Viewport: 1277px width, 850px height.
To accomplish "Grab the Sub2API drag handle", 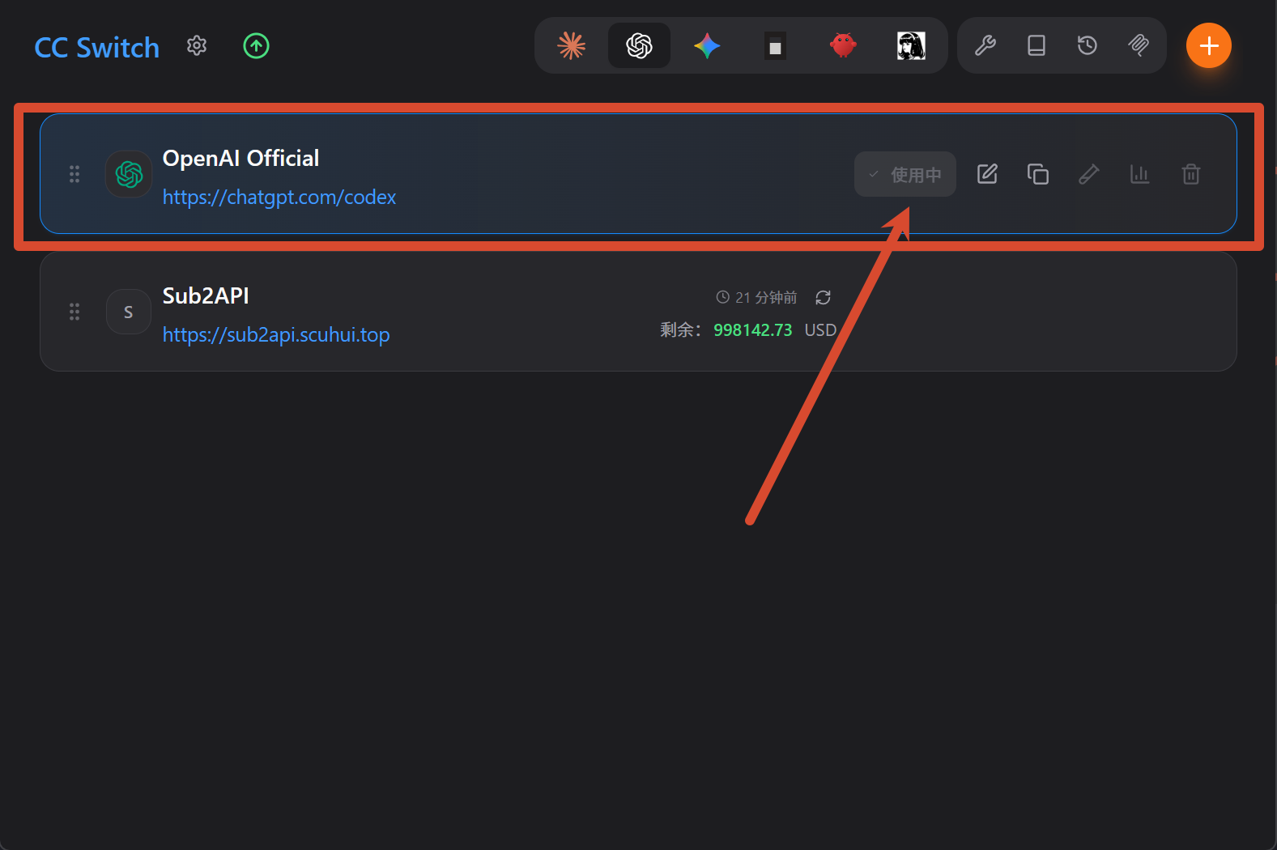I will [x=74, y=312].
